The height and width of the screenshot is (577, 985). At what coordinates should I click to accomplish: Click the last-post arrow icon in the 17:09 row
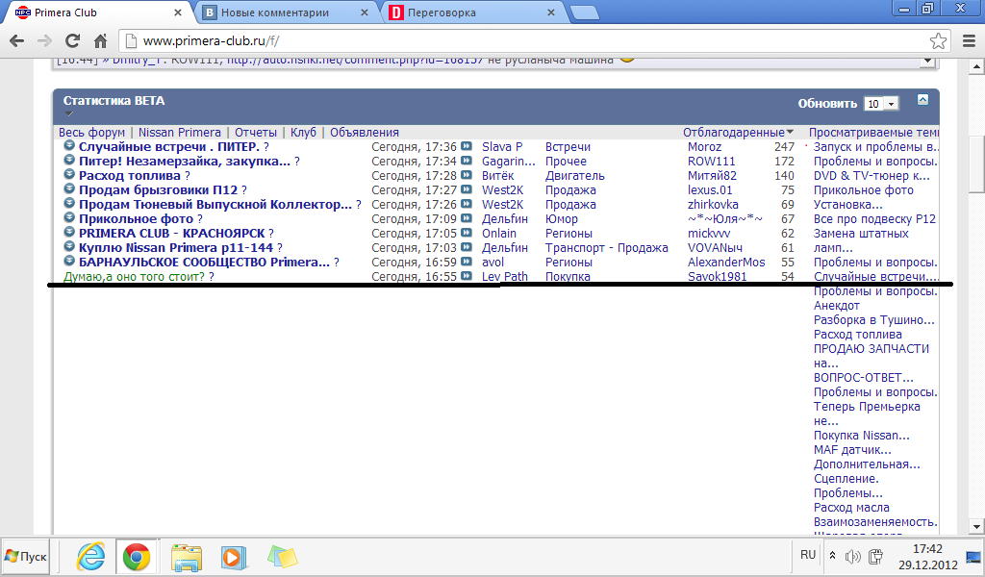[467, 218]
